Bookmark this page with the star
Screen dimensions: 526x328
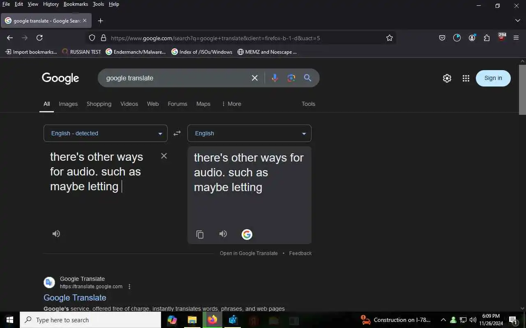tap(390, 38)
